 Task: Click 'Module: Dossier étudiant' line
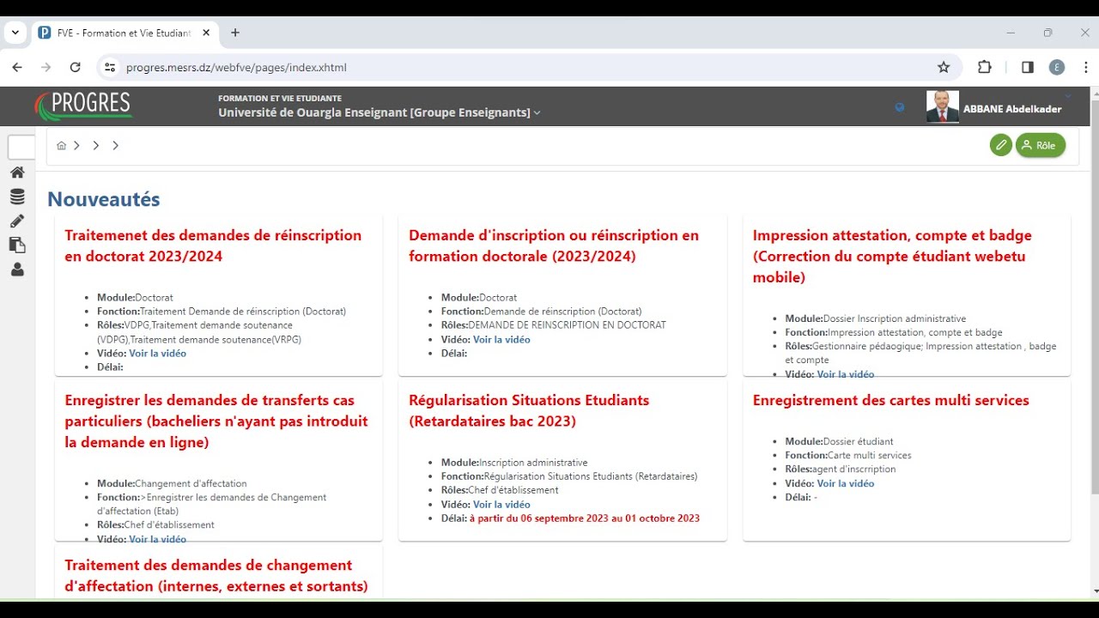pos(840,441)
